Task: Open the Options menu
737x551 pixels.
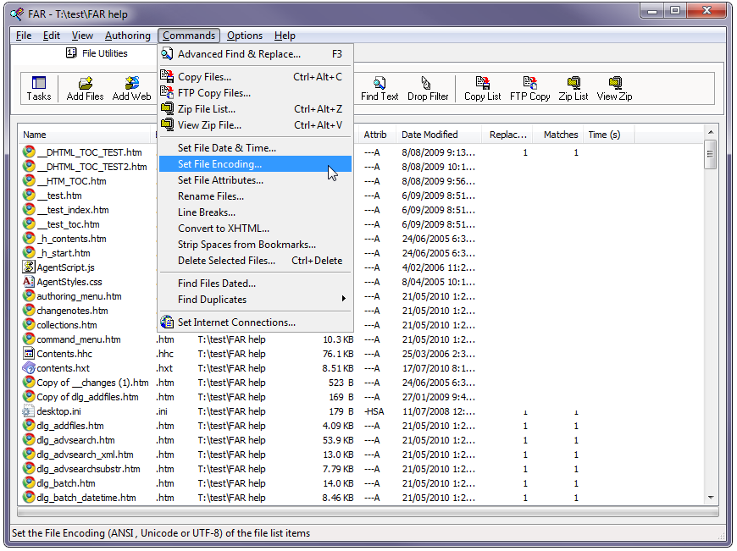Action: tap(245, 36)
